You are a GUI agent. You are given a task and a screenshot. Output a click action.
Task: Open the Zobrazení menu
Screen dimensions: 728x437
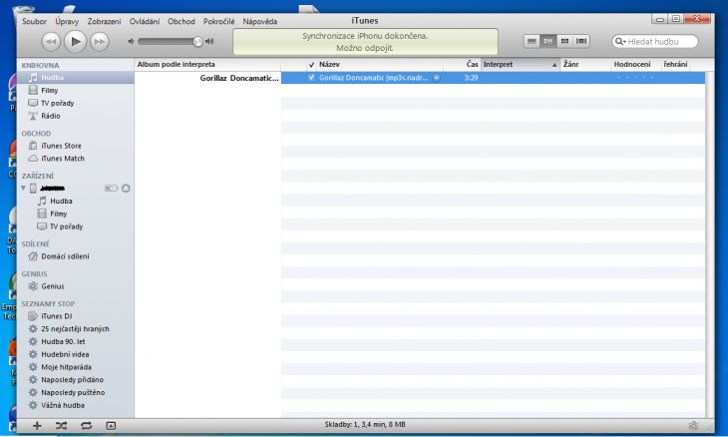pos(104,21)
